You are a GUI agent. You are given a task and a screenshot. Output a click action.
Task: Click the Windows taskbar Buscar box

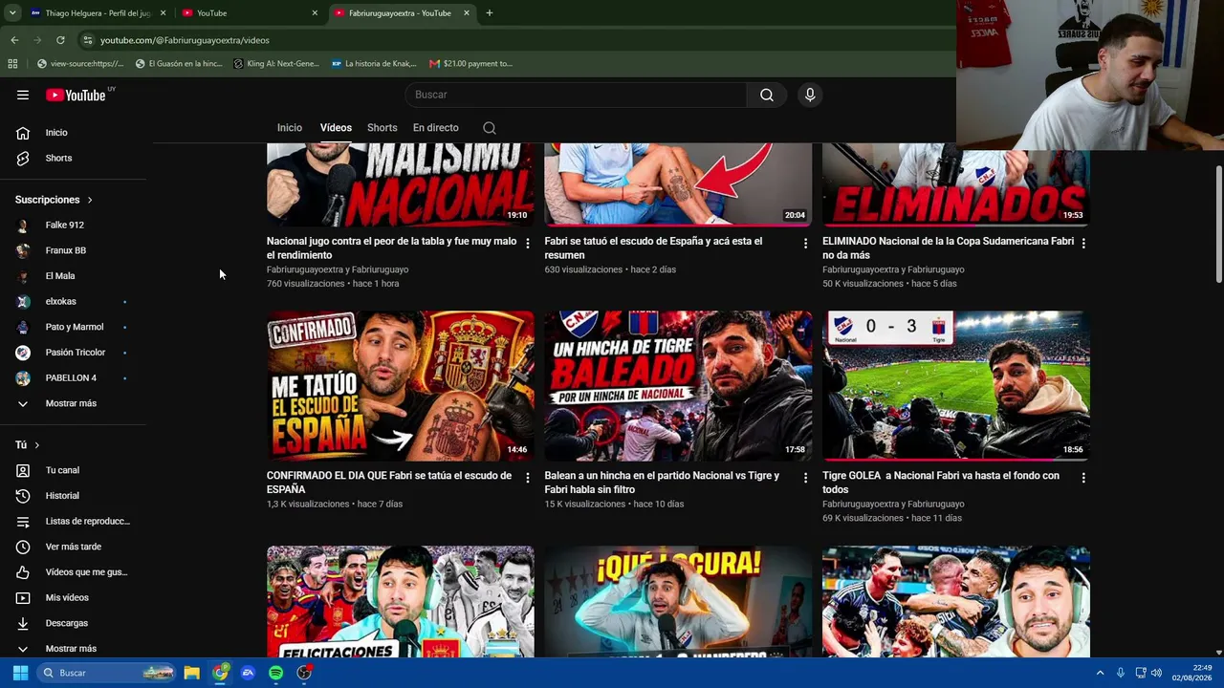click(107, 673)
